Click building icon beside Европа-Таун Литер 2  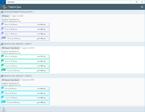pyautogui.click(x=2, y=76)
